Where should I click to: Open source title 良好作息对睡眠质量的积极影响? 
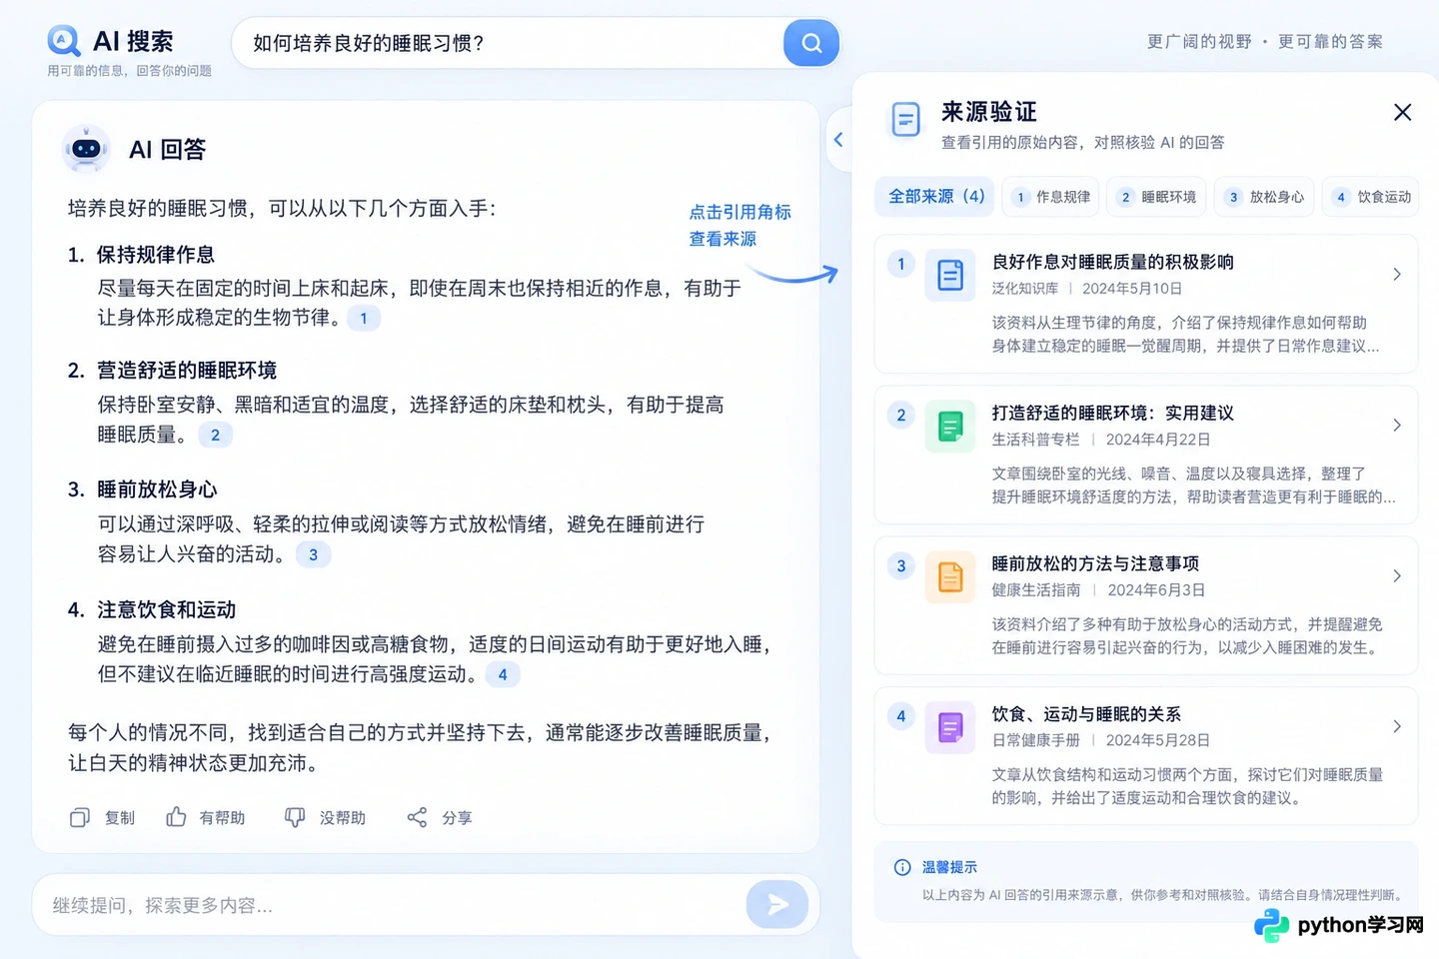coord(1112,262)
